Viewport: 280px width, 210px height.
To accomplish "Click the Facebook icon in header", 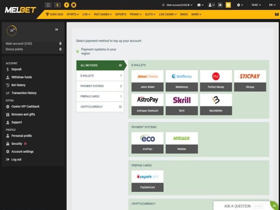I will pos(66,5).
